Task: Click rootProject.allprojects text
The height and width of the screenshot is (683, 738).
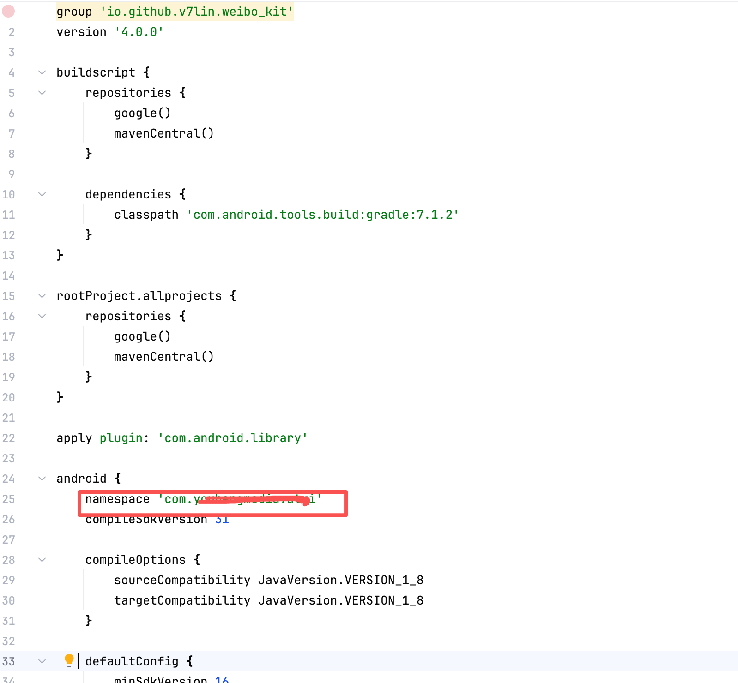Action: pyautogui.click(x=139, y=296)
